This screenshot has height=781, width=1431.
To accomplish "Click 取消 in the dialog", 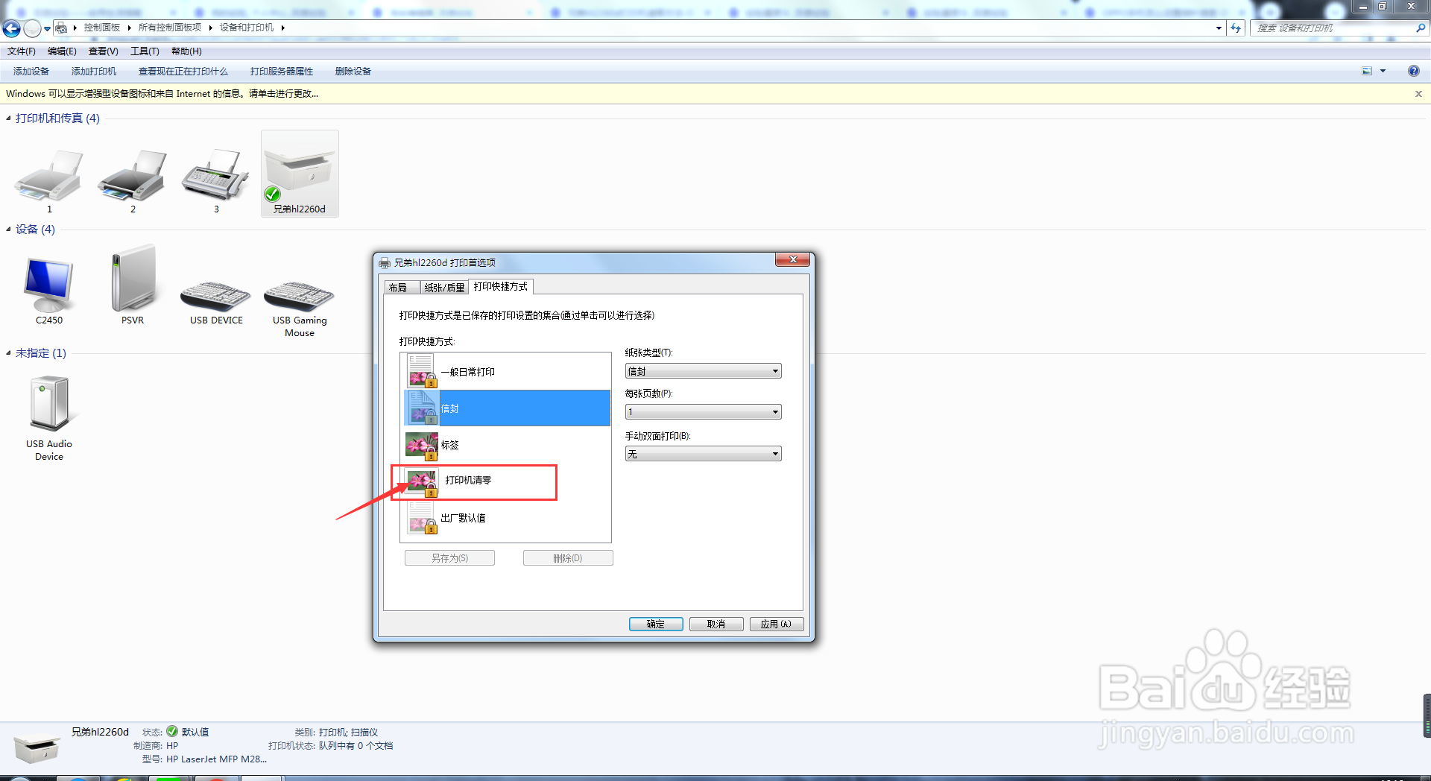I will pos(716,624).
